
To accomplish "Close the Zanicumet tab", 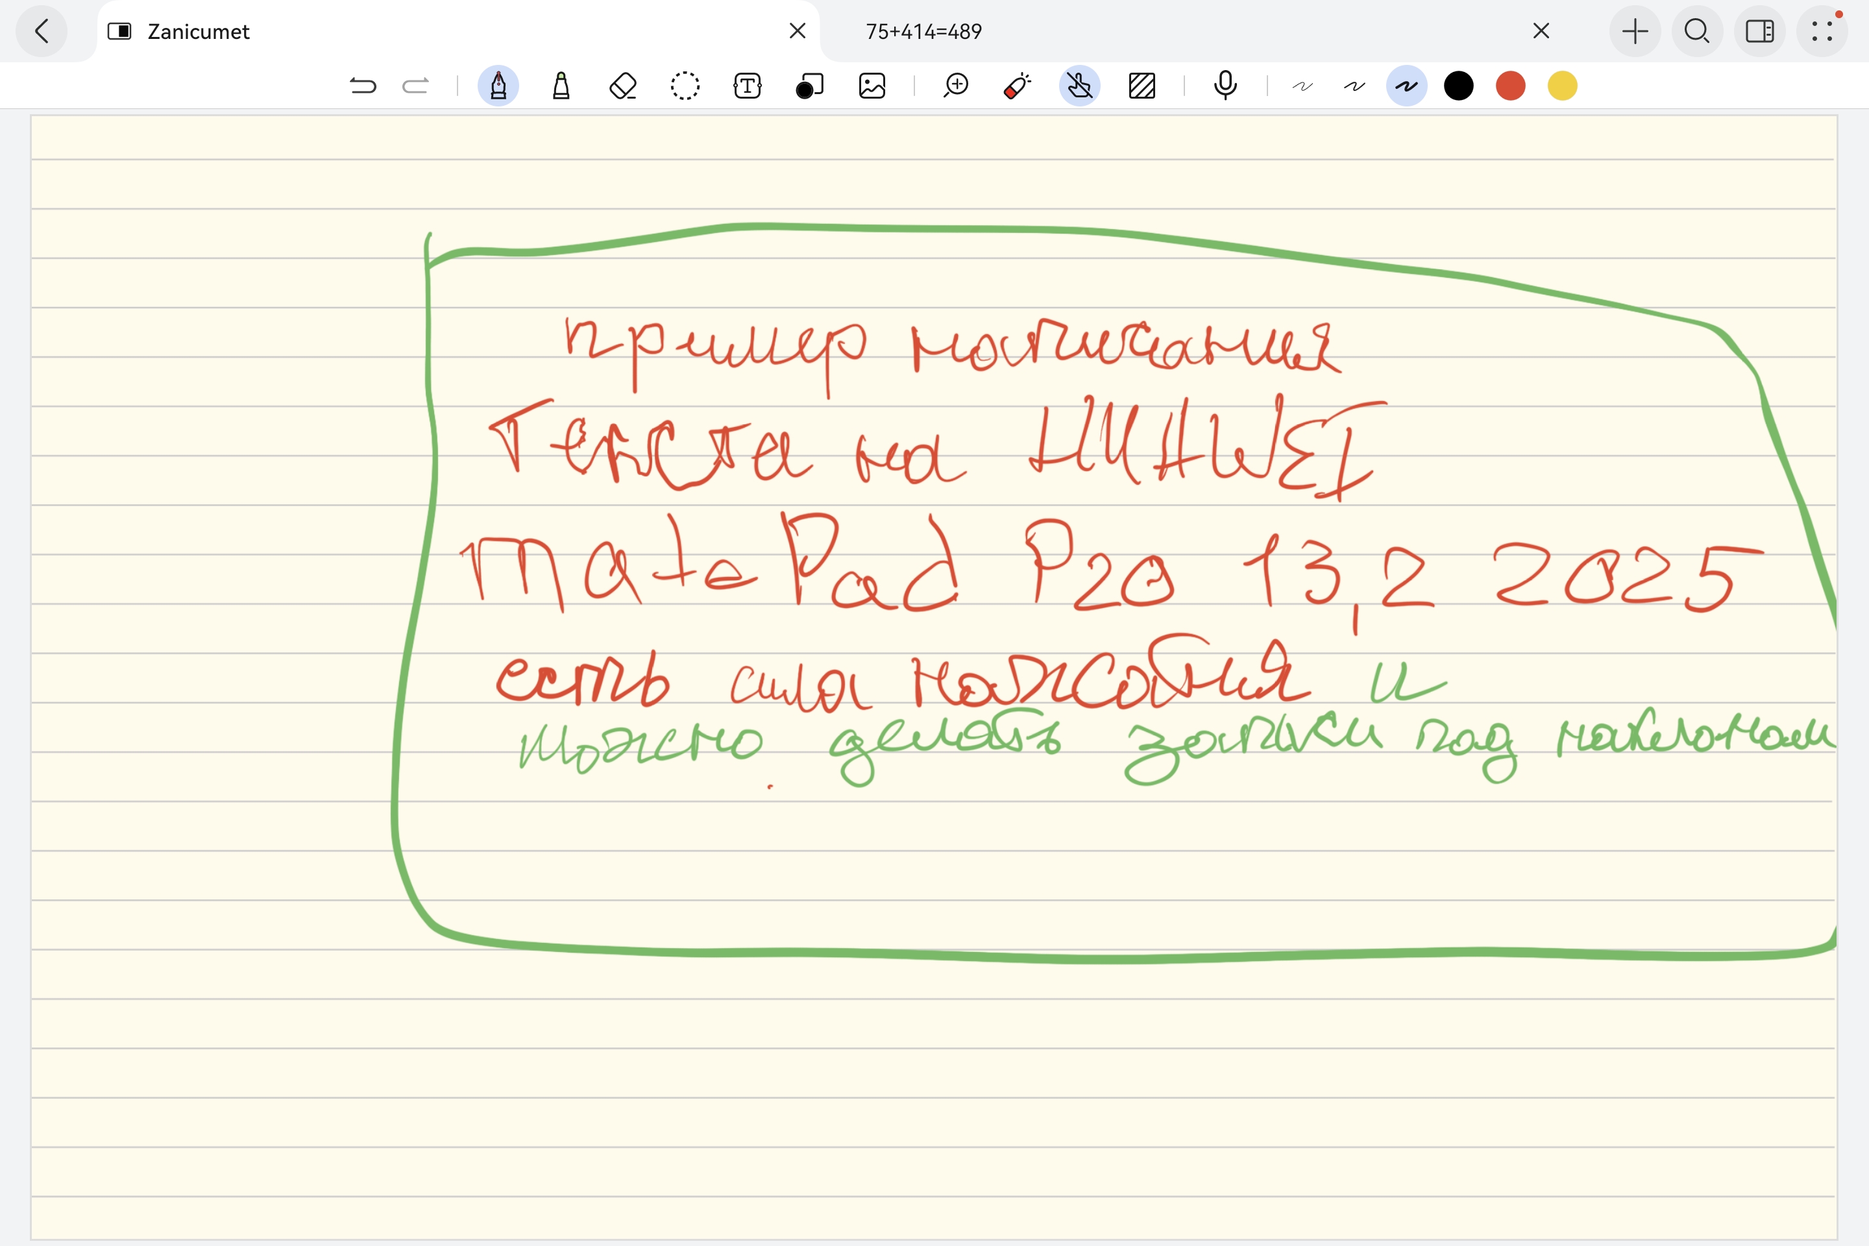I will (x=797, y=31).
